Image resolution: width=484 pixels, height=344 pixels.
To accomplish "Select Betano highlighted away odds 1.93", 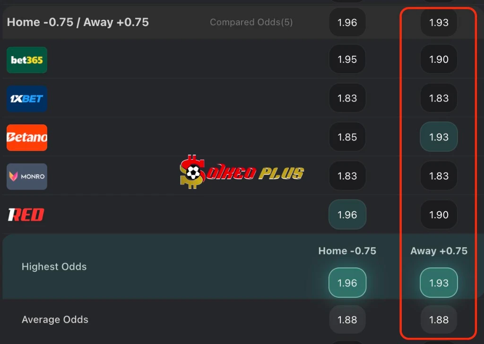I will 439,137.
